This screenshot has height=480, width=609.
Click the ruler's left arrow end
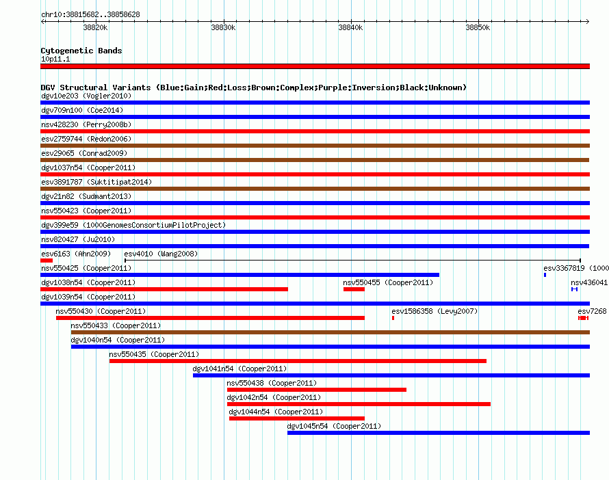coord(42,21)
